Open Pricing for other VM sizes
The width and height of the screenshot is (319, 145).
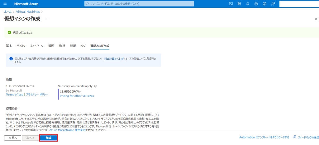[x=77, y=96]
